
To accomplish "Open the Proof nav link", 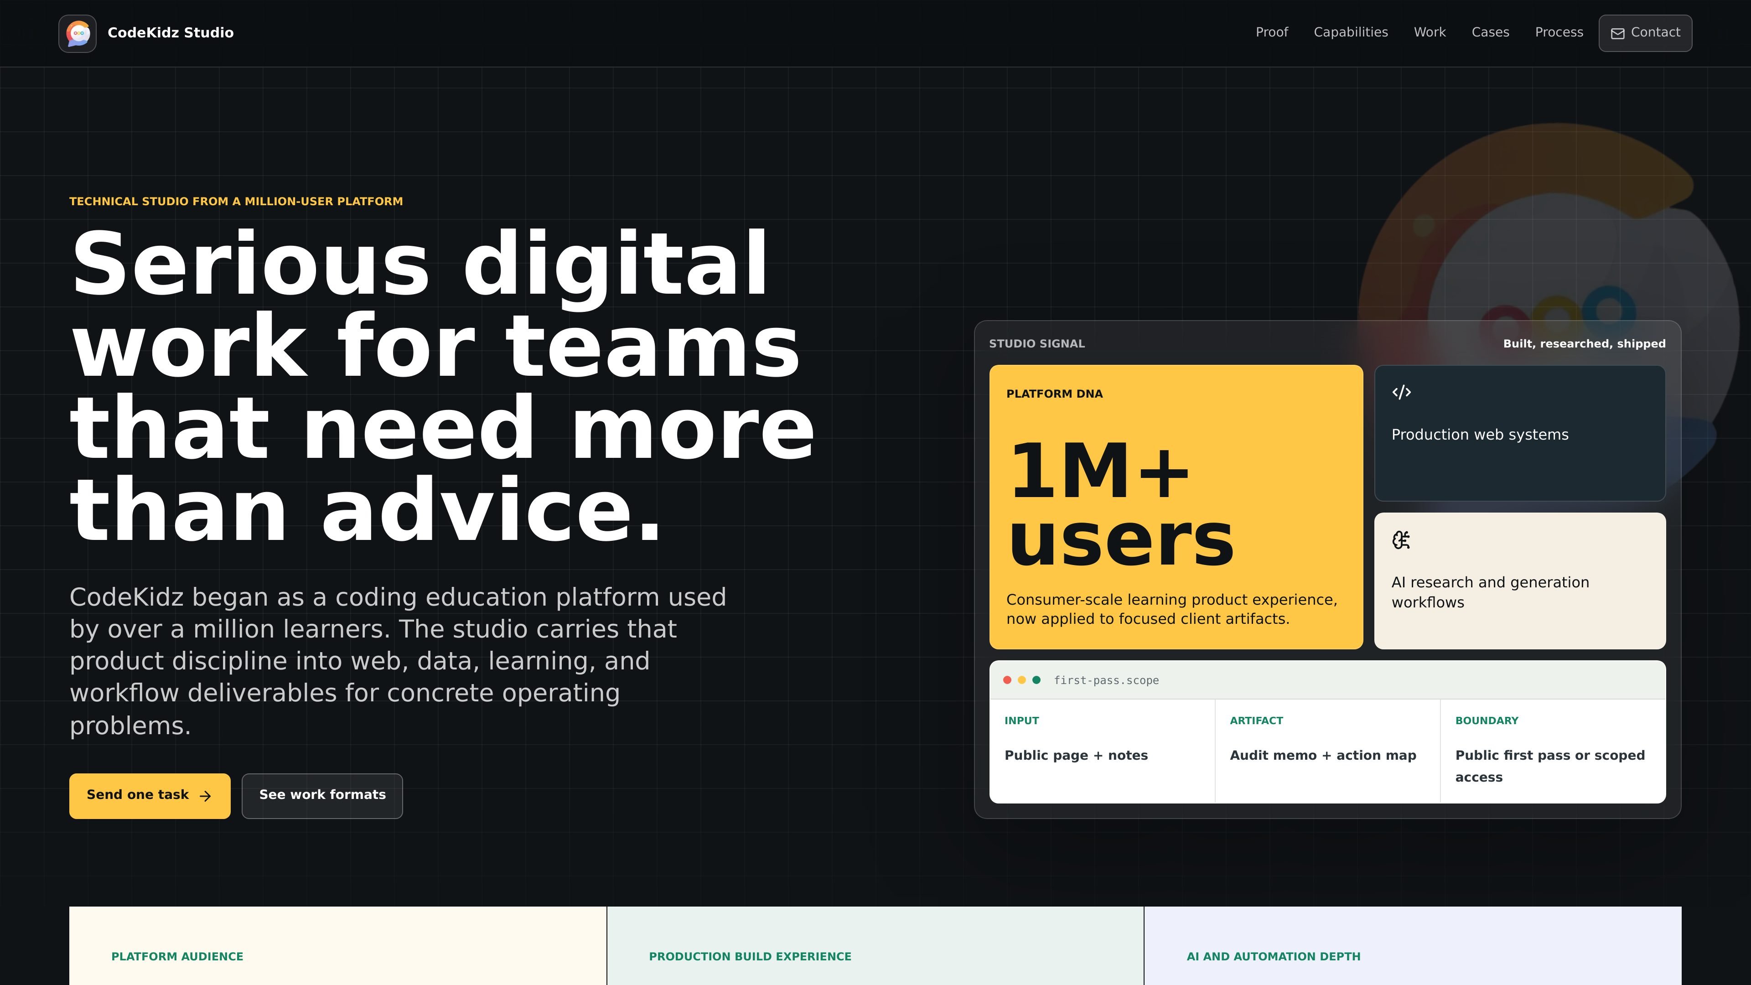I will pos(1272,33).
